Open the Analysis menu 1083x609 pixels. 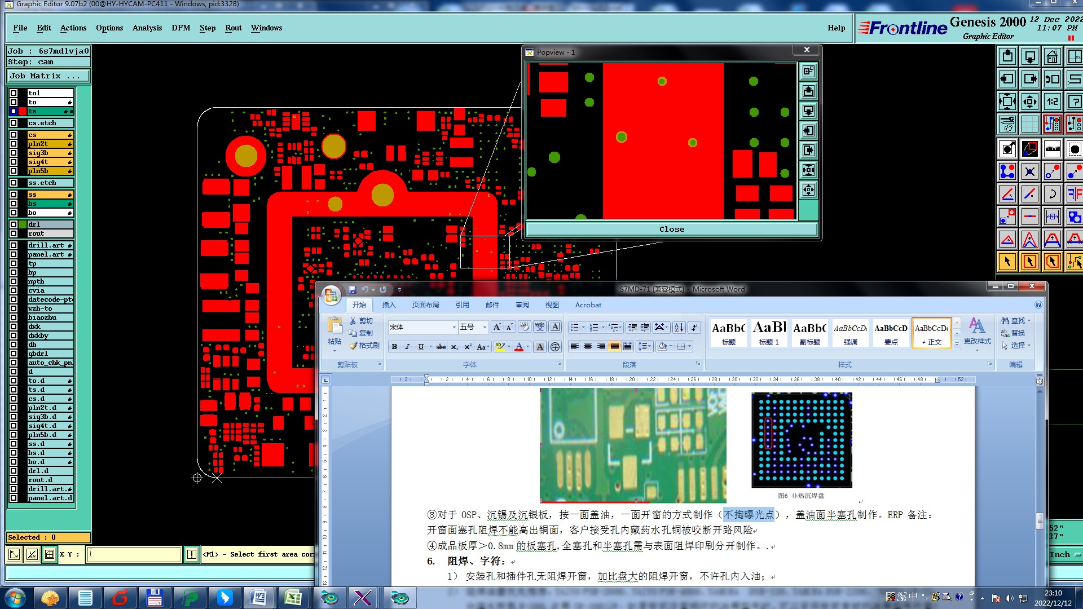click(147, 28)
